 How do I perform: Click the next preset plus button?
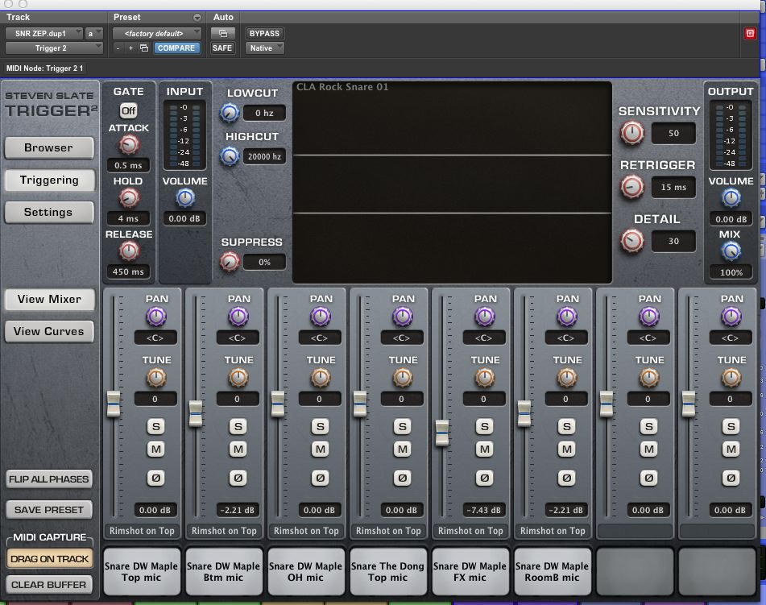[x=130, y=48]
